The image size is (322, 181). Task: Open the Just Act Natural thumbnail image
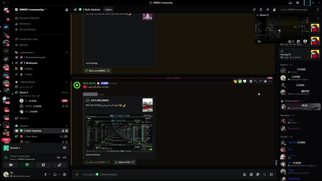[x=147, y=105]
